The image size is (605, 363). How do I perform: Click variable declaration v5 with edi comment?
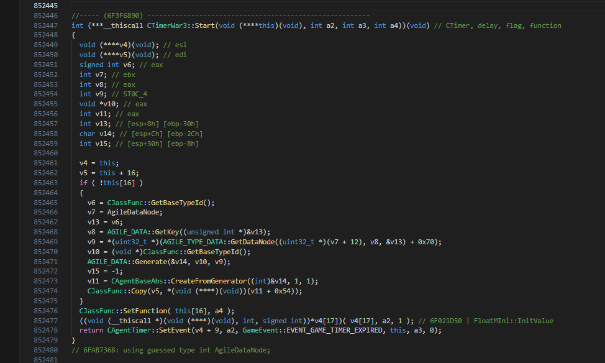coord(133,55)
